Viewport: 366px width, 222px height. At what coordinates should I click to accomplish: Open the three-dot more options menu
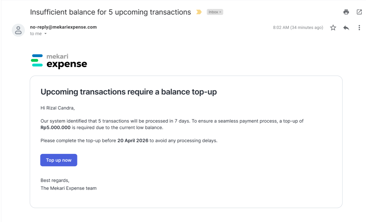[x=359, y=28]
